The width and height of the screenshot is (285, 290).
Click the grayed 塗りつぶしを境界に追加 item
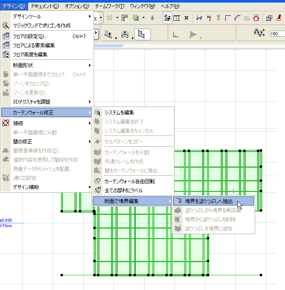tap(214, 229)
